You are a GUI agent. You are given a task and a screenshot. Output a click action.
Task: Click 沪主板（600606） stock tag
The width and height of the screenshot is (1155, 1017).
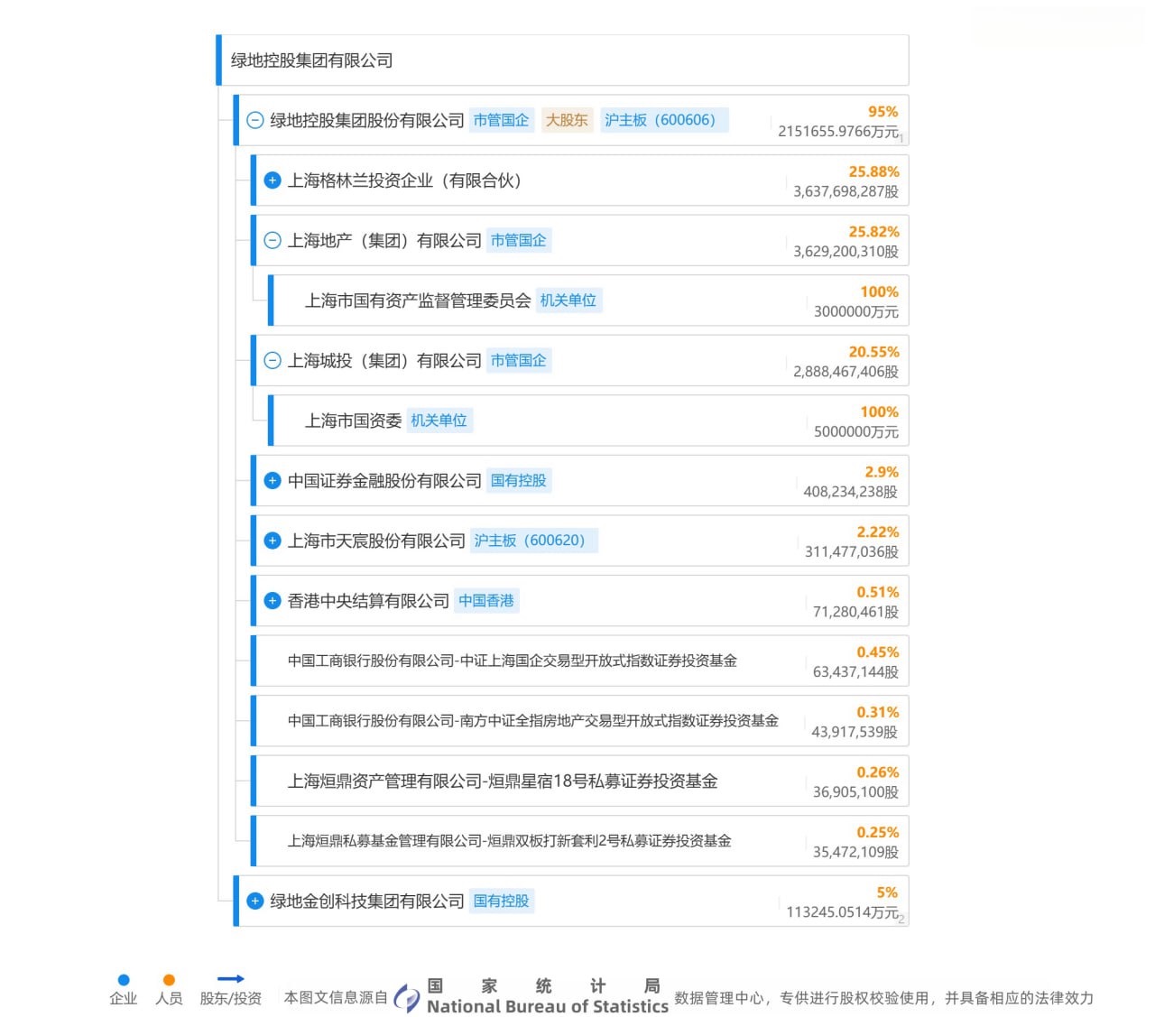664,120
